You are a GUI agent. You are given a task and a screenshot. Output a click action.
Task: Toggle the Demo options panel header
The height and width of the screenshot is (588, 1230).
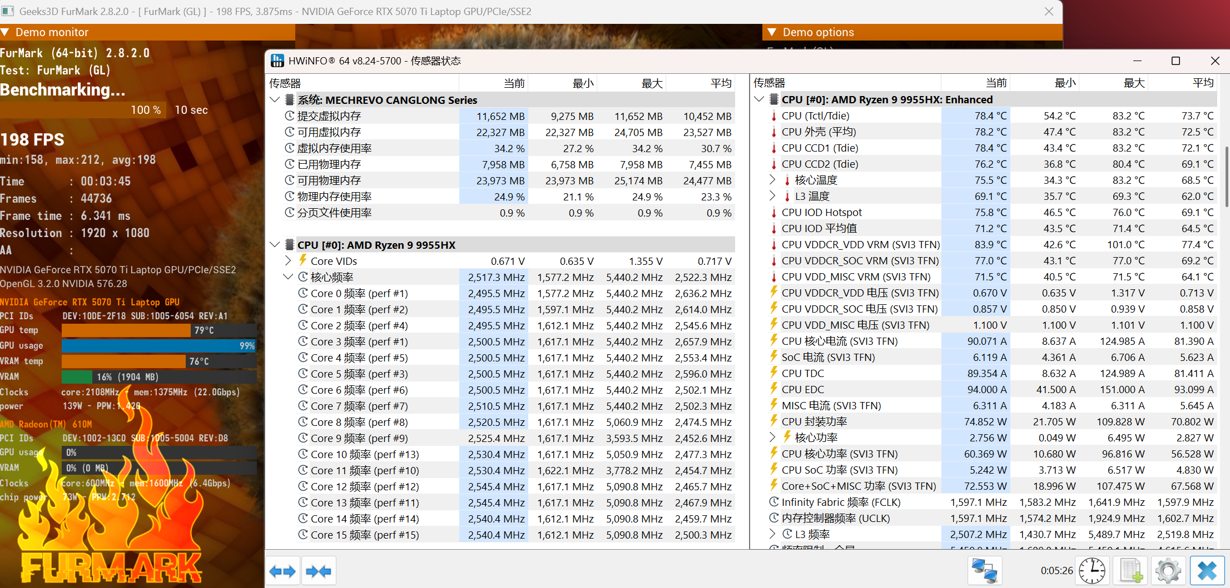pos(772,32)
